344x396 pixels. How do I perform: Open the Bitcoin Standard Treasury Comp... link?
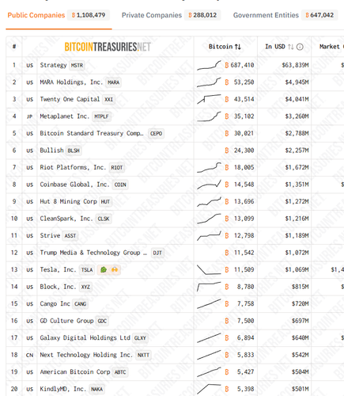[x=92, y=133]
